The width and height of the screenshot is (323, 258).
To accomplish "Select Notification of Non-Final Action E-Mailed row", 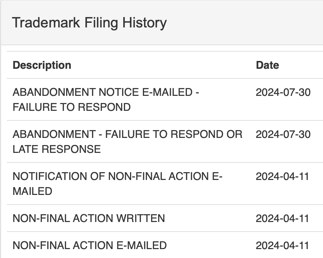I will pos(118,184).
